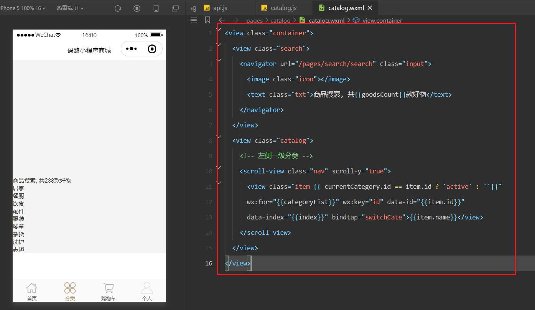Select the catalog.wxml tab
535x310 pixels.
[346, 8]
